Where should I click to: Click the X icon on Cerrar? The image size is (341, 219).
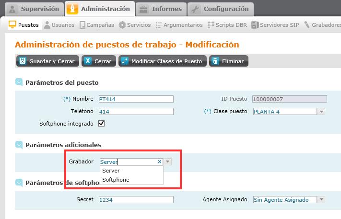(x=88, y=61)
